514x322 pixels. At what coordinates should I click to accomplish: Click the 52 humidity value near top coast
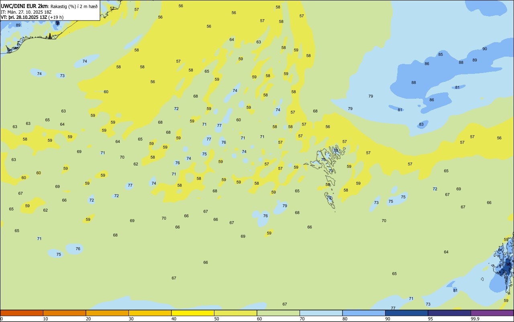[112, 8]
